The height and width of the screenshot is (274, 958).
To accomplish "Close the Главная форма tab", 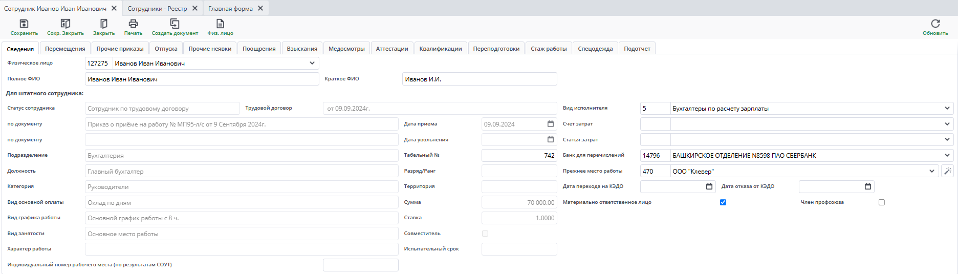I will tap(260, 8).
